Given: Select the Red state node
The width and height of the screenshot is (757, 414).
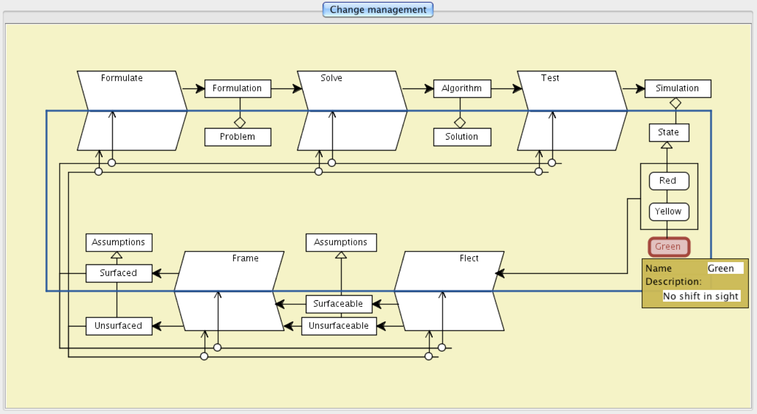Looking at the screenshot, I should pyautogui.click(x=669, y=181).
